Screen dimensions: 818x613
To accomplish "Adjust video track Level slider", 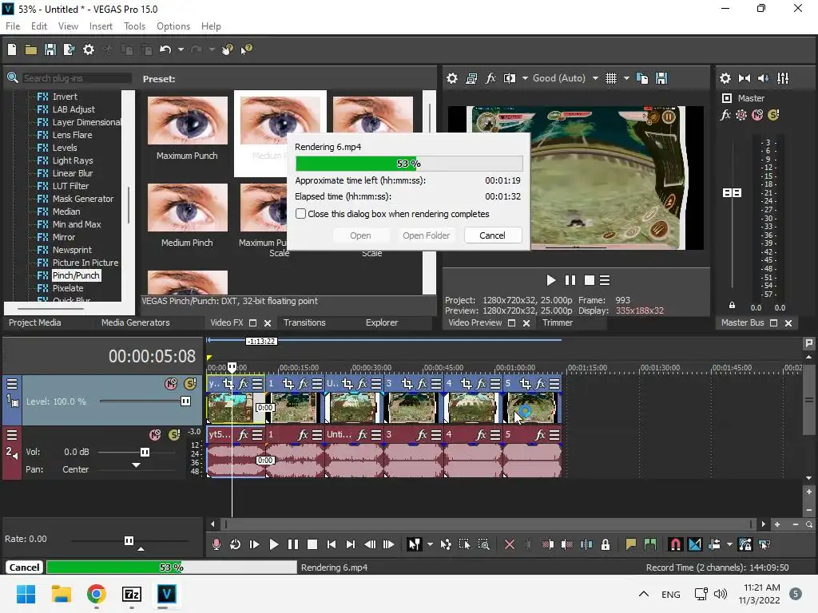I will pos(185,401).
